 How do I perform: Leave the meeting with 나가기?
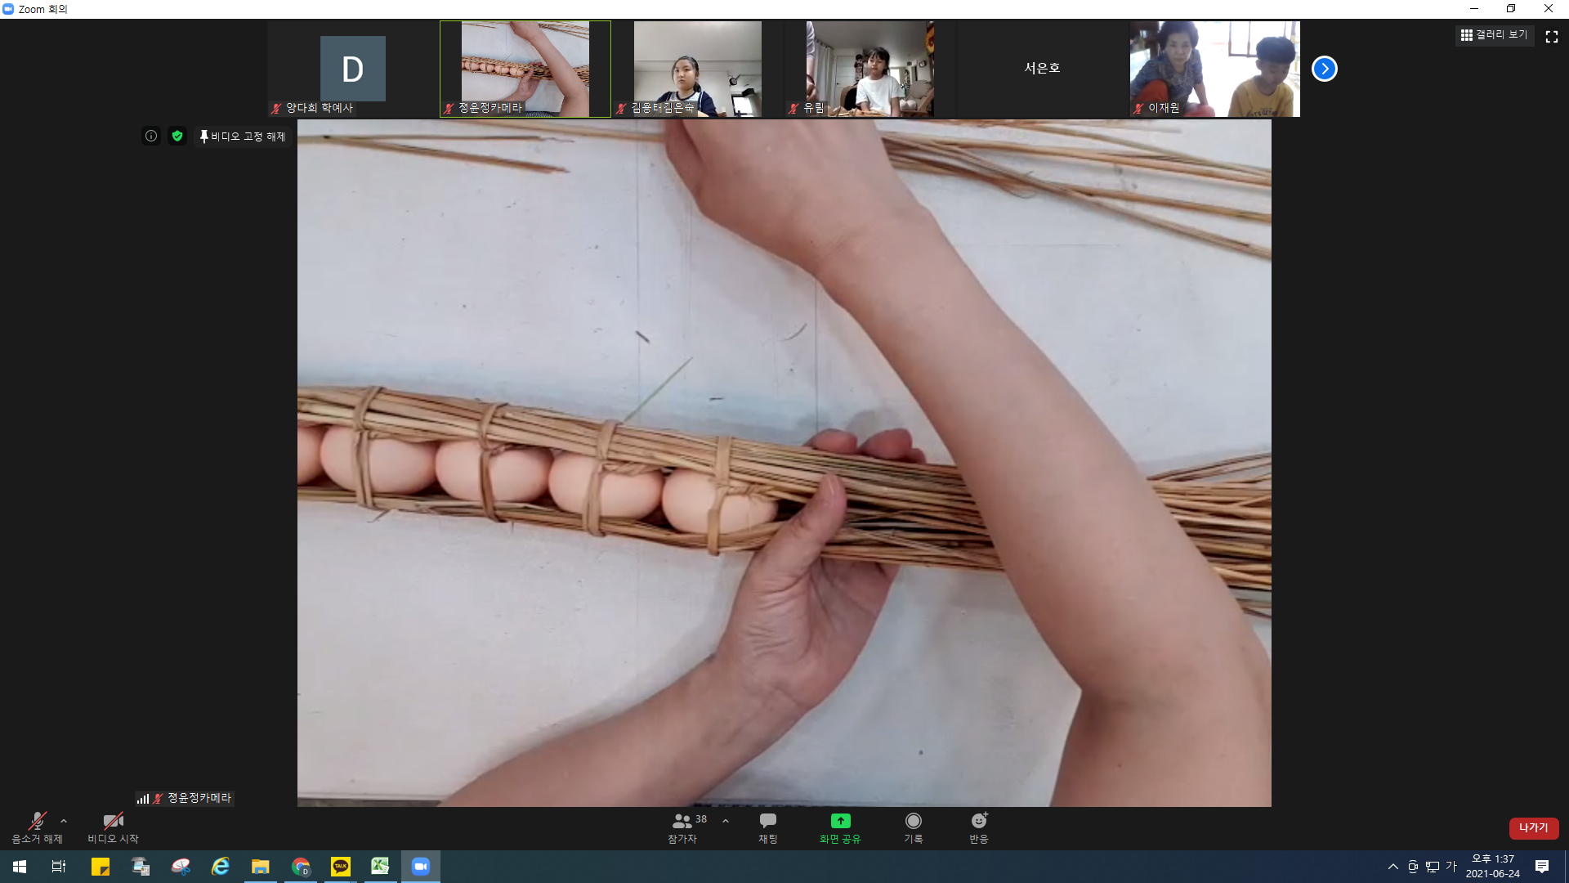coord(1533,827)
